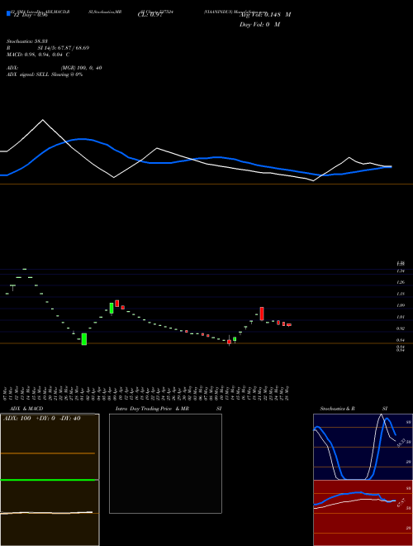The image size is (413, 546).
Task: Click the rotated 67.87 label in RSI panel
Action: (x=401, y=503)
